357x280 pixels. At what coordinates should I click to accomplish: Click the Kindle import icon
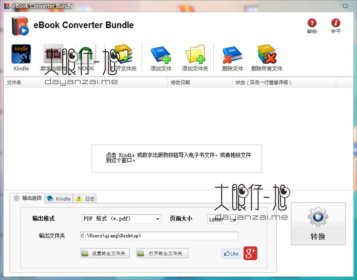click(21, 55)
